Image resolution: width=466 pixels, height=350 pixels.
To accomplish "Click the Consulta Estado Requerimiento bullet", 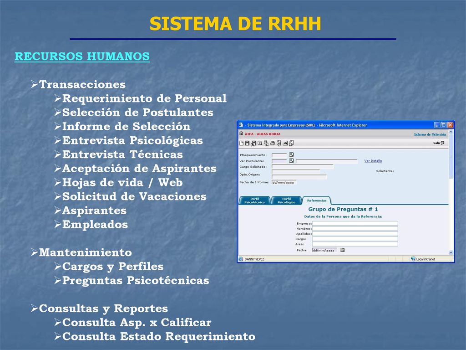I will tap(159, 336).
